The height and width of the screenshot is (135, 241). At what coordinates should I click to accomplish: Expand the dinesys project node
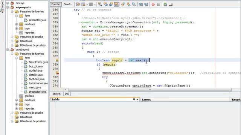point(8,3)
